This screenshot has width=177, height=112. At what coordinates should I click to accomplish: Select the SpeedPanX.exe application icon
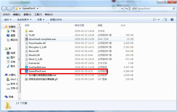pyautogui.click(x=27, y=71)
